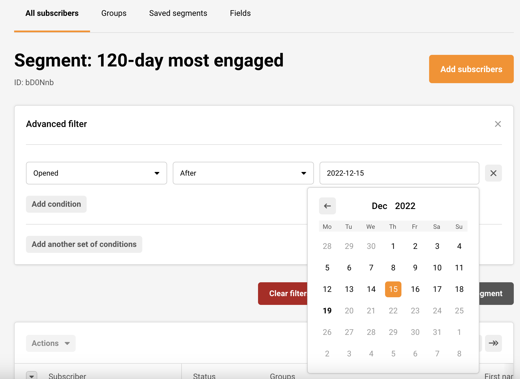
Task: Open the Opened condition dropdown
Action: pos(96,173)
